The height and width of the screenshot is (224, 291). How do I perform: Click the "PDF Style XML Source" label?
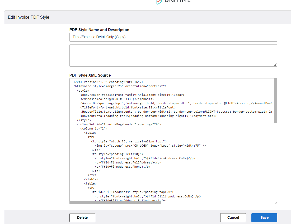90,75
